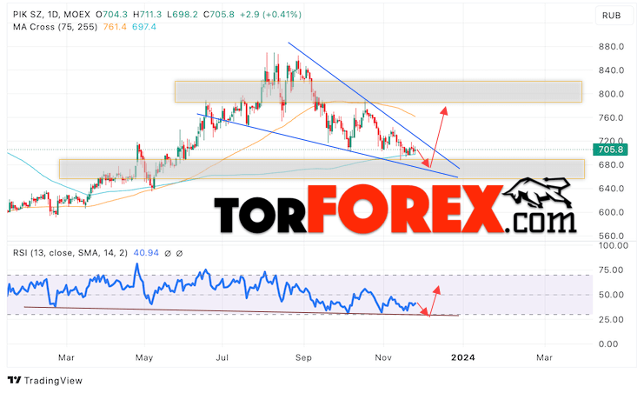Click the Jul date label

(222, 357)
